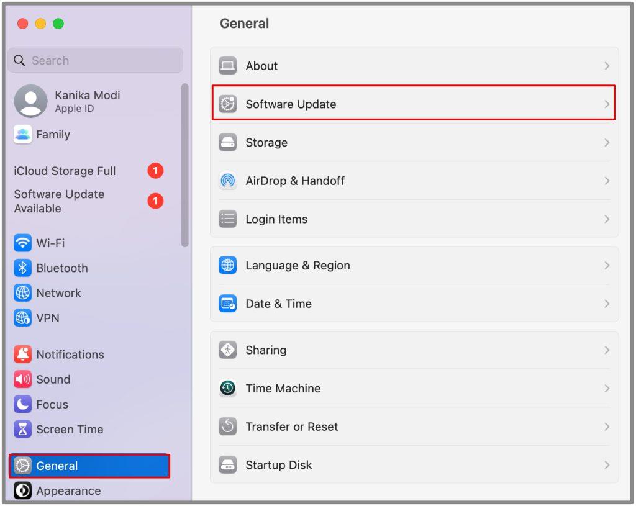
Task: Select Appearance label in sidebar
Action: point(68,491)
